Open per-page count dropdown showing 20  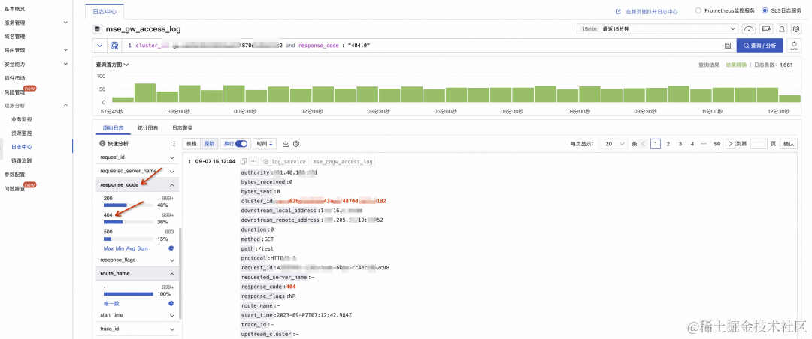[614, 144]
